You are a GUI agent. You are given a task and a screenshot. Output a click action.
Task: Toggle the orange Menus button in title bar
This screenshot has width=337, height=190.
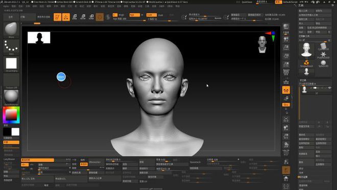coord(278,2)
